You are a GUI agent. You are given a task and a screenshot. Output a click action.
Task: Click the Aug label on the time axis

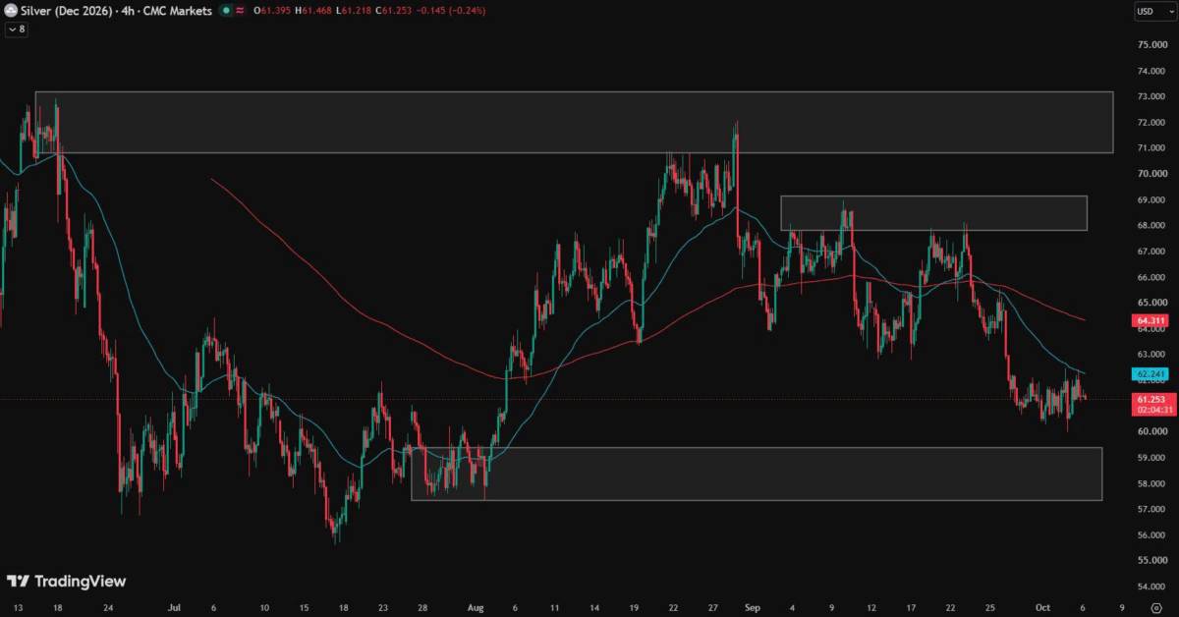coord(475,609)
